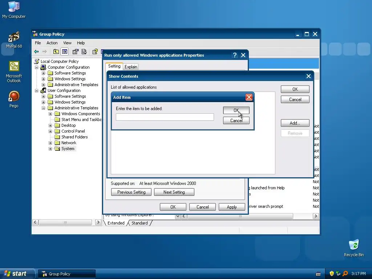
Task: Click the Previous Setting button
Action: [131, 192]
